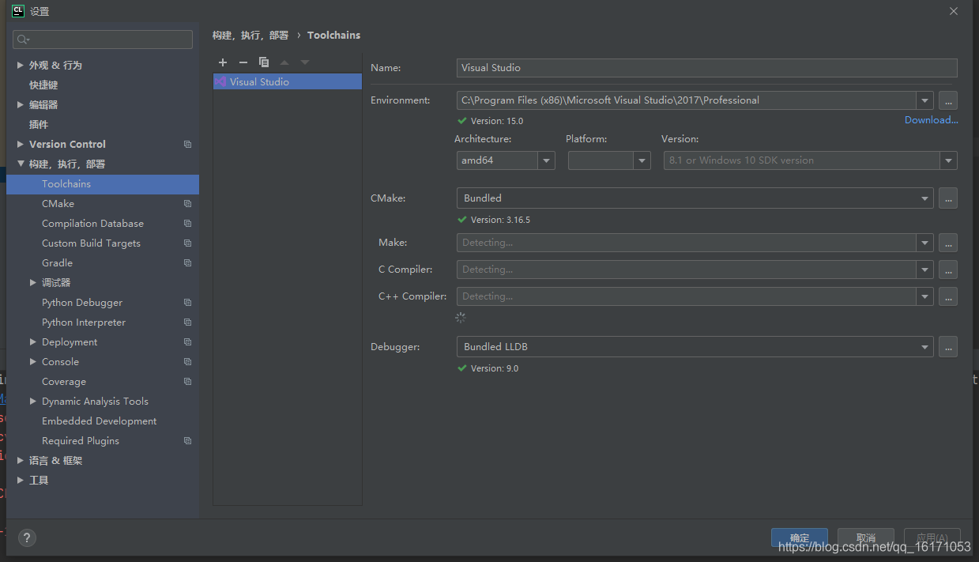Screen dimensions: 979x562
Task: Click 确定 to confirm settings
Action: tap(800, 537)
